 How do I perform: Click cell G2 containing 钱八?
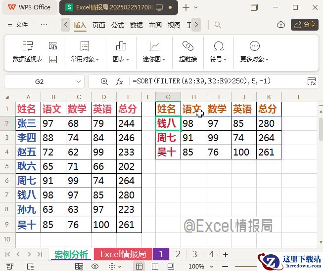(x=168, y=123)
